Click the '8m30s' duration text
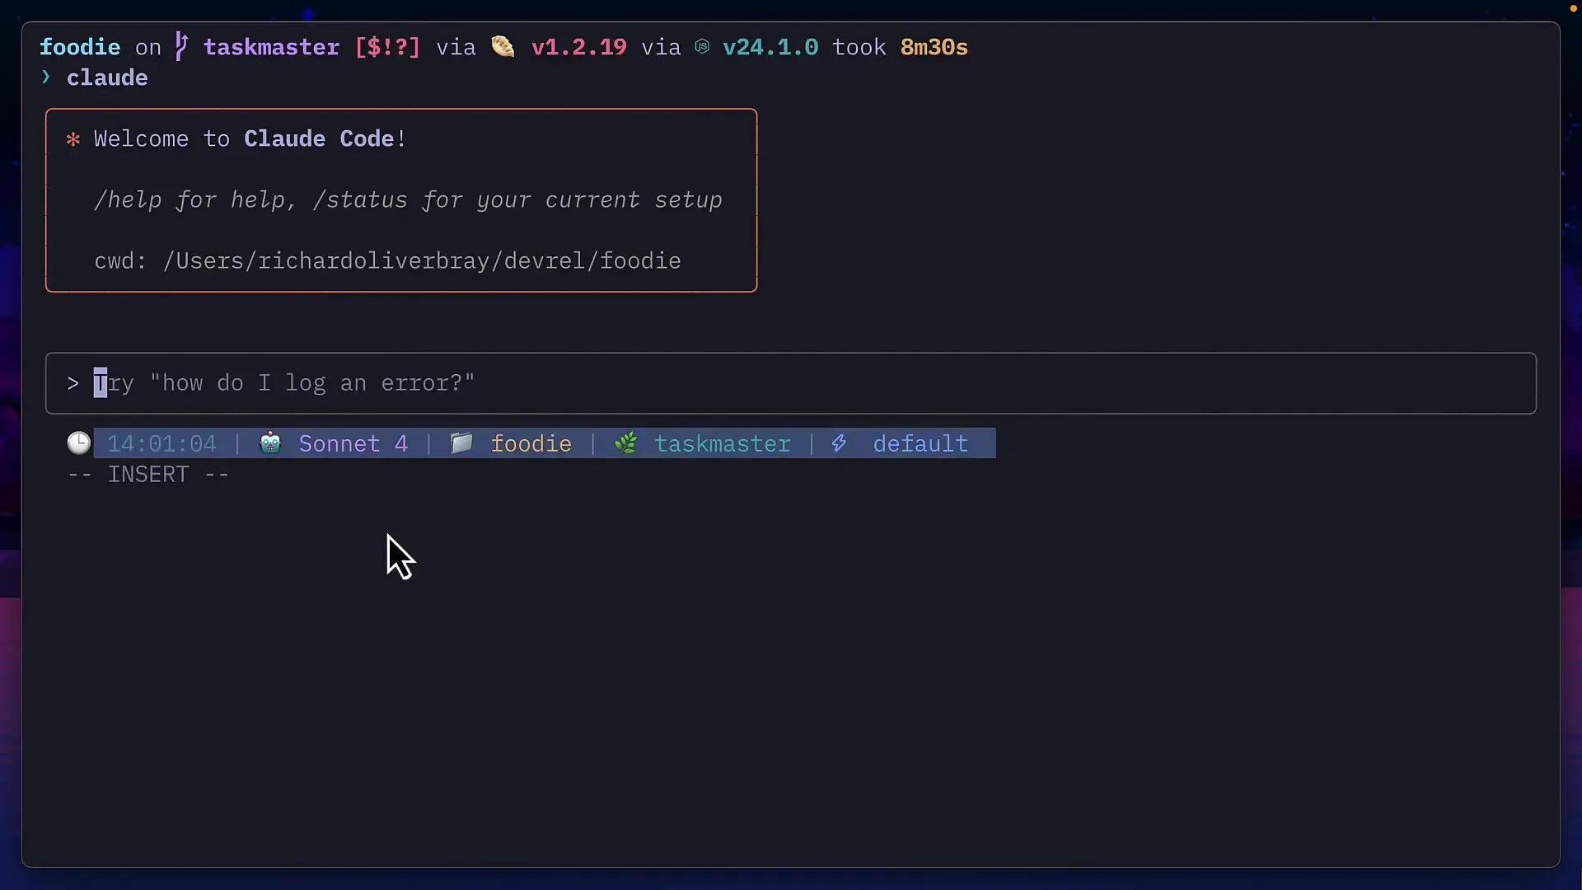The width and height of the screenshot is (1582, 890). [x=934, y=47]
